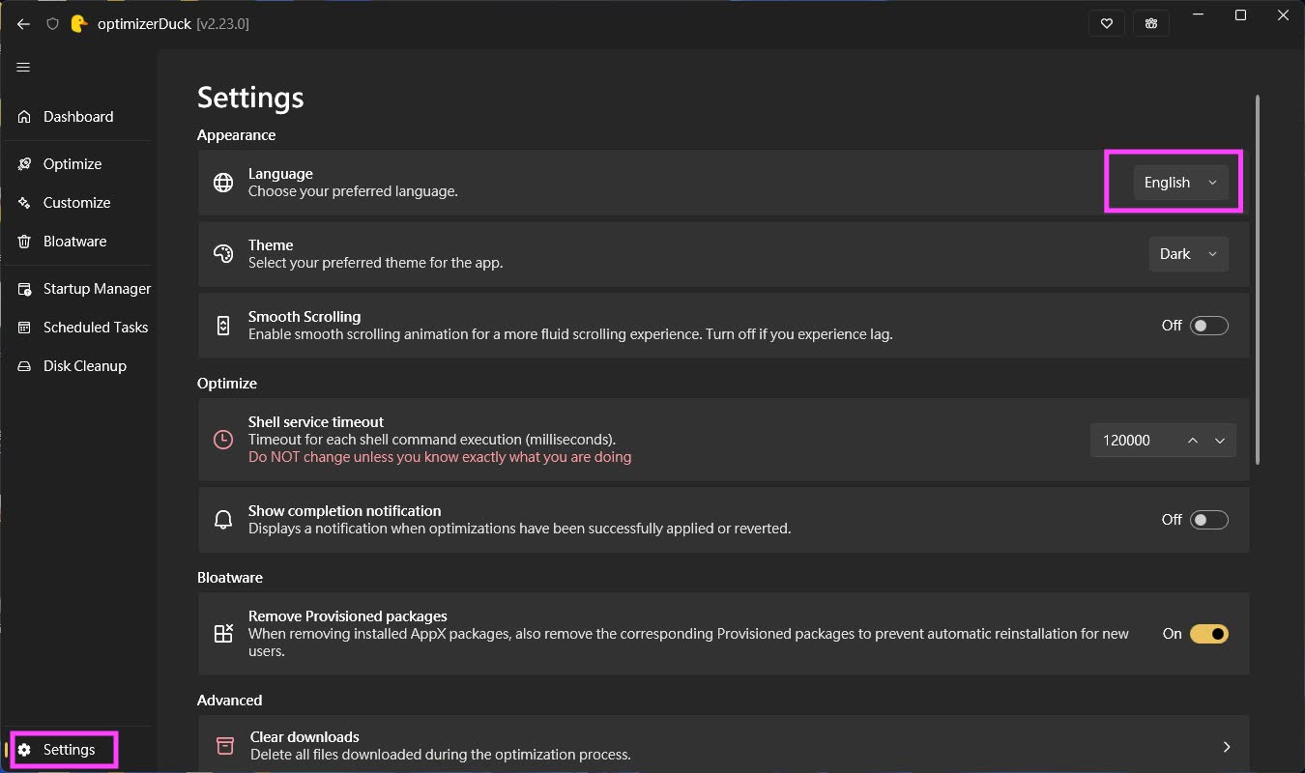Click 'Select your preferred theme for the app.' text

tap(376, 263)
